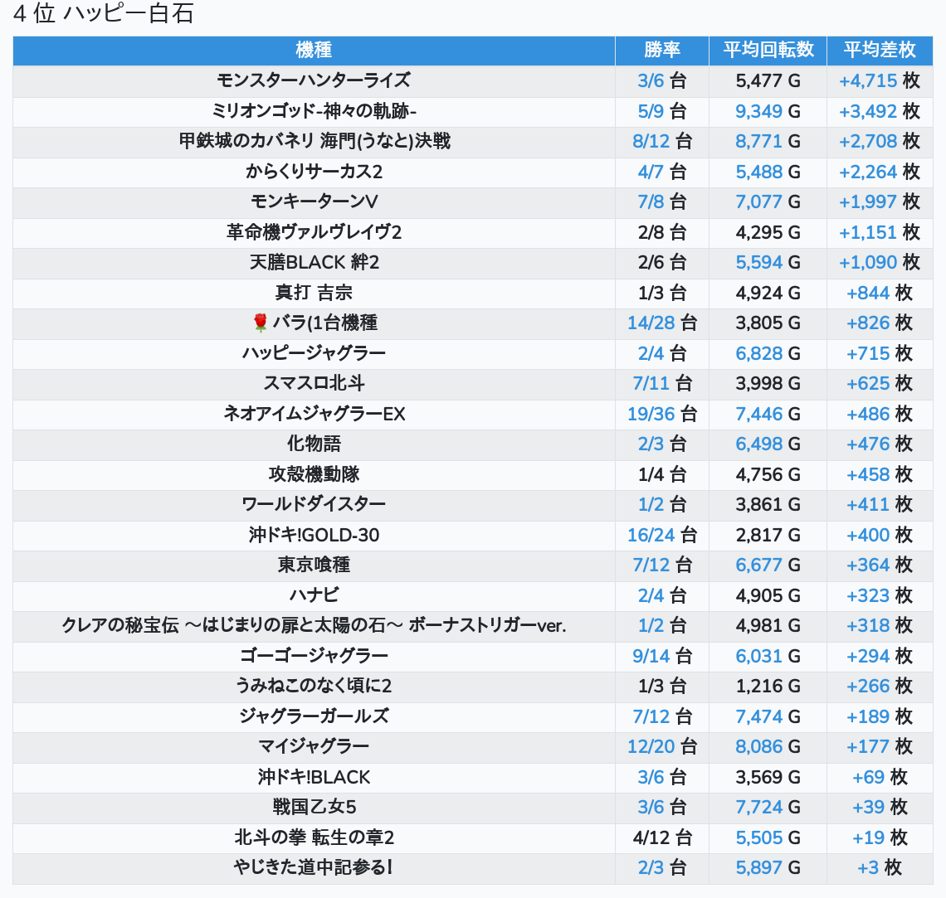The width and height of the screenshot is (946, 898).
Task: Click the 8,771 G average spins value
Action: [x=768, y=141]
